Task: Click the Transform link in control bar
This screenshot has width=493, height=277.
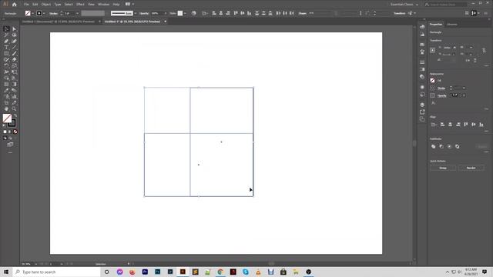Action: [x=400, y=13]
